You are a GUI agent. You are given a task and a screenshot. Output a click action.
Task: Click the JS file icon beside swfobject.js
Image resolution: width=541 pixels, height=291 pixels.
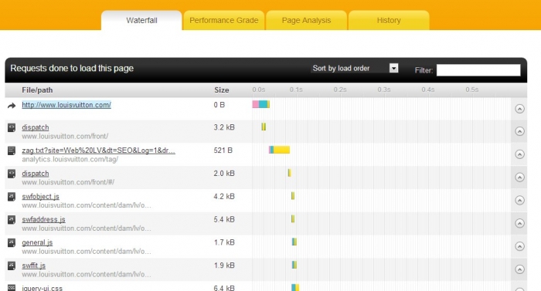click(x=12, y=197)
